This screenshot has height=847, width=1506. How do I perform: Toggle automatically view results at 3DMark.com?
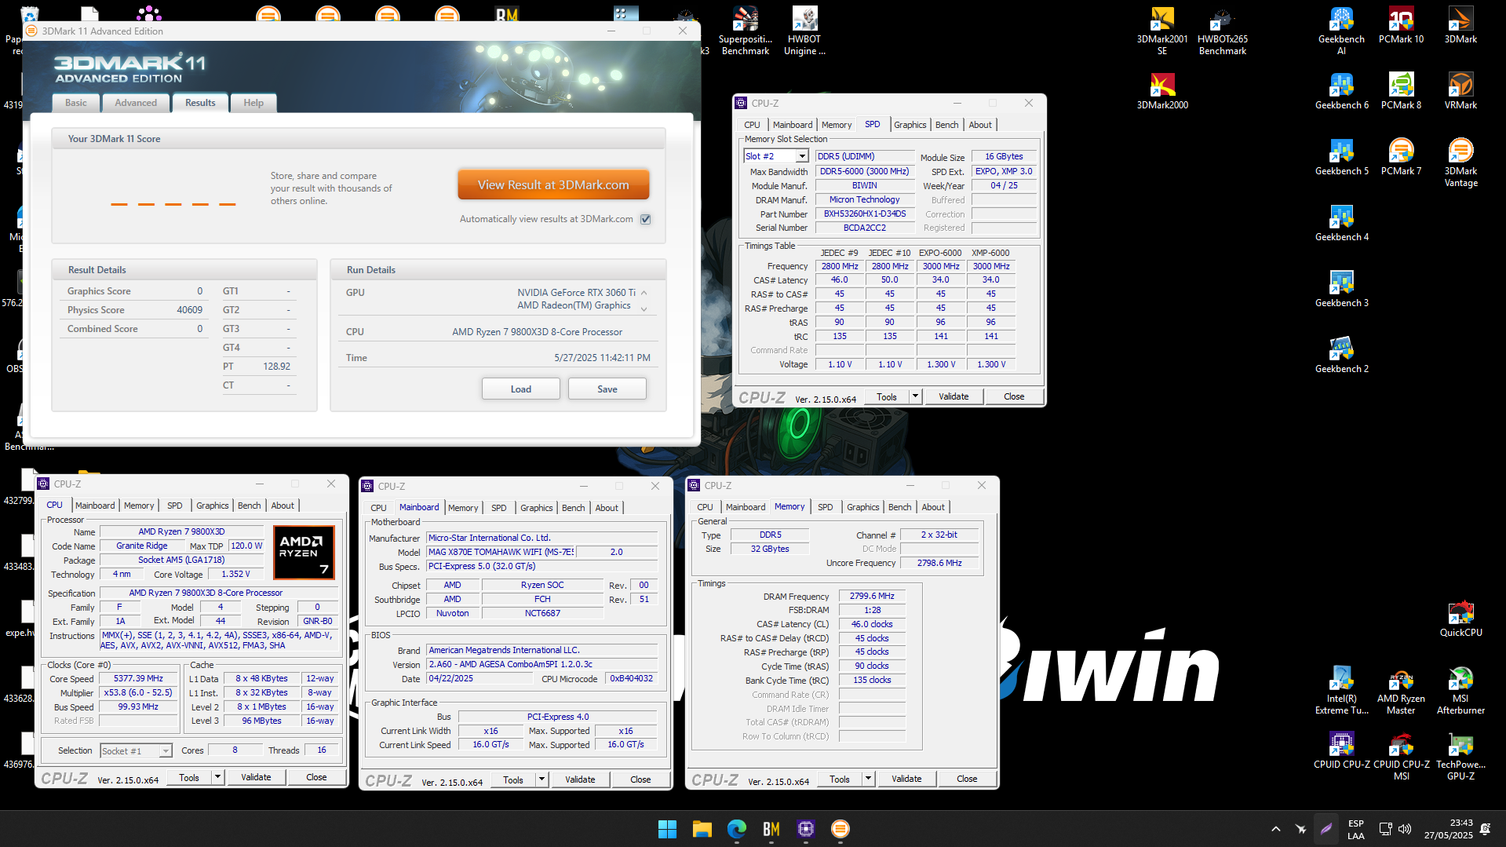pyautogui.click(x=646, y=219)
